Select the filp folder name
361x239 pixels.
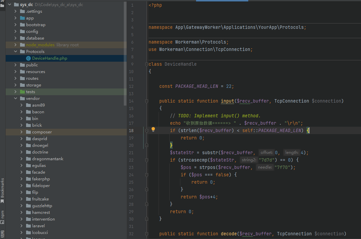point(35,192)
